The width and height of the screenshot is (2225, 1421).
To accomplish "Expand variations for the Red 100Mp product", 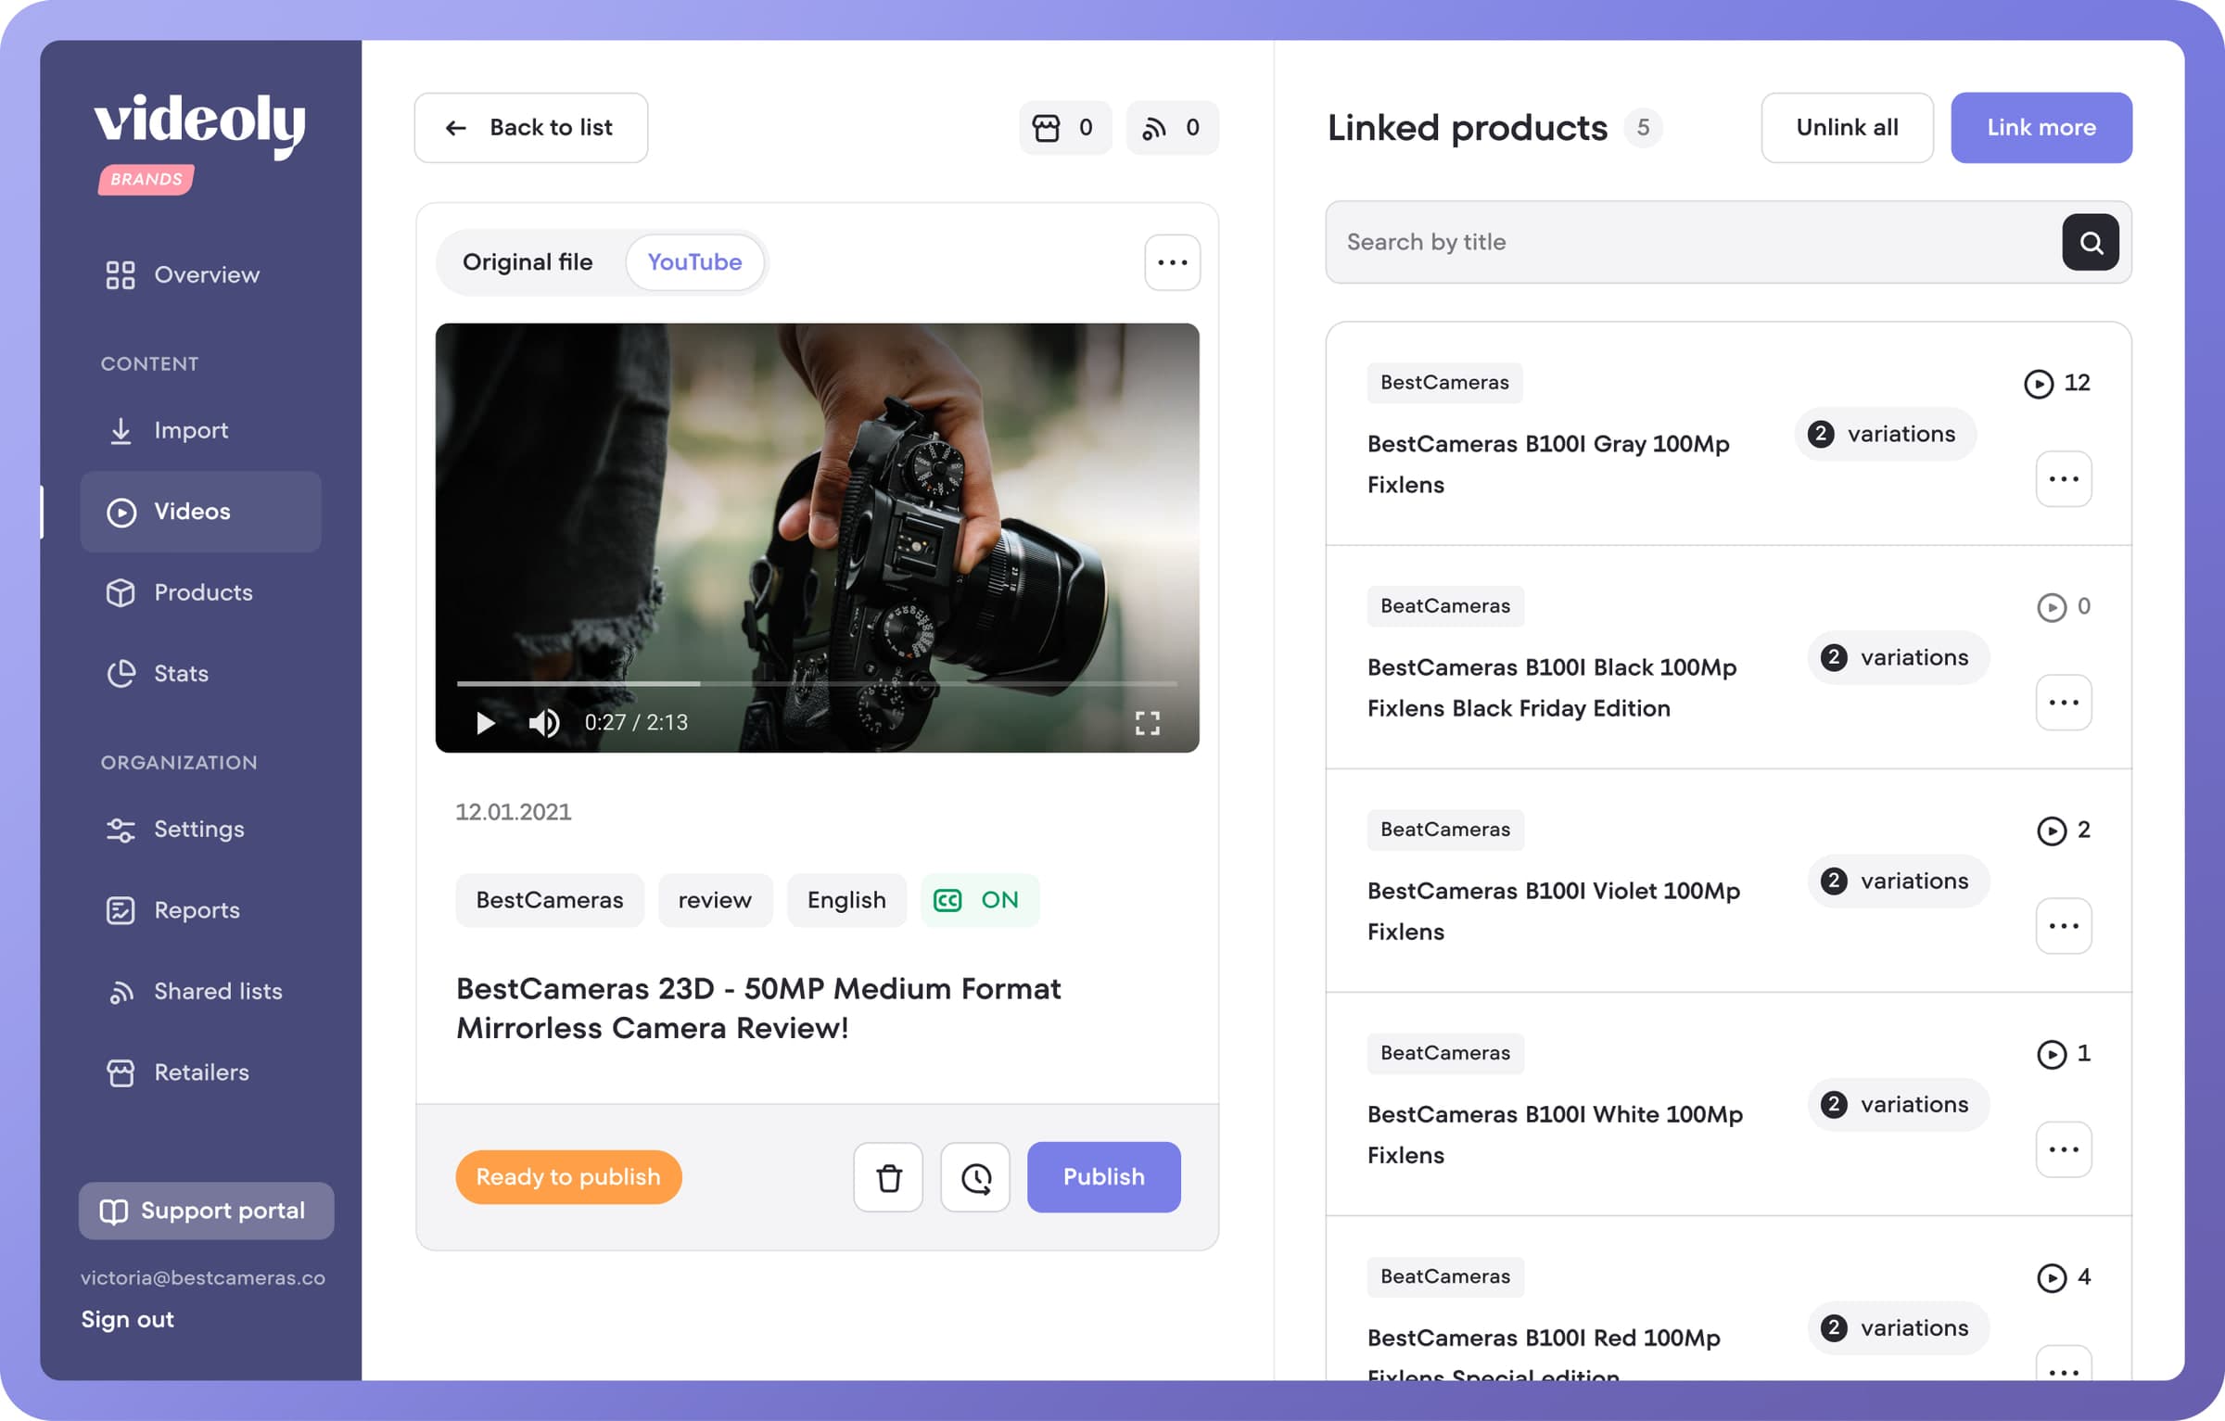I will click(1898, 1327).
